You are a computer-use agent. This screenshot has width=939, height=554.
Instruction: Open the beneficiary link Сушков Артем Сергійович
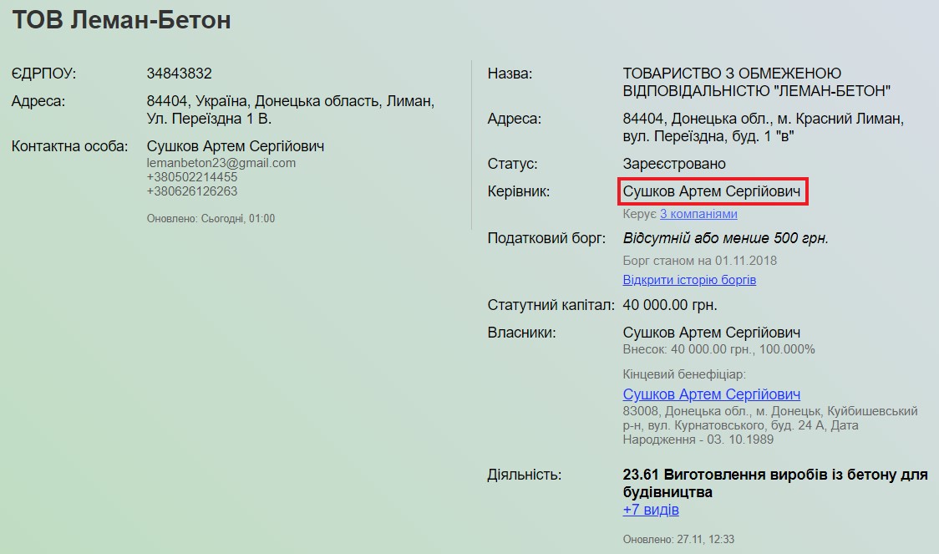pos(712,394)
